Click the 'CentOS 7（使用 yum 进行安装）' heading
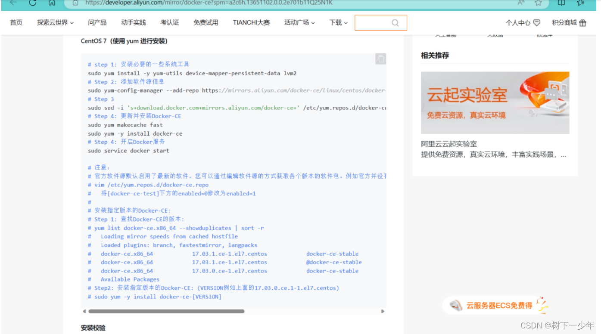Viewport: 601px width, 334px height. [x=124, y=41]
